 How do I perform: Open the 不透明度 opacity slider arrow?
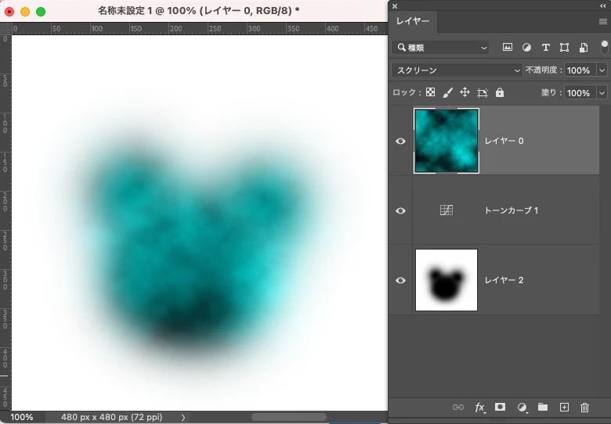tap(602, 70)
